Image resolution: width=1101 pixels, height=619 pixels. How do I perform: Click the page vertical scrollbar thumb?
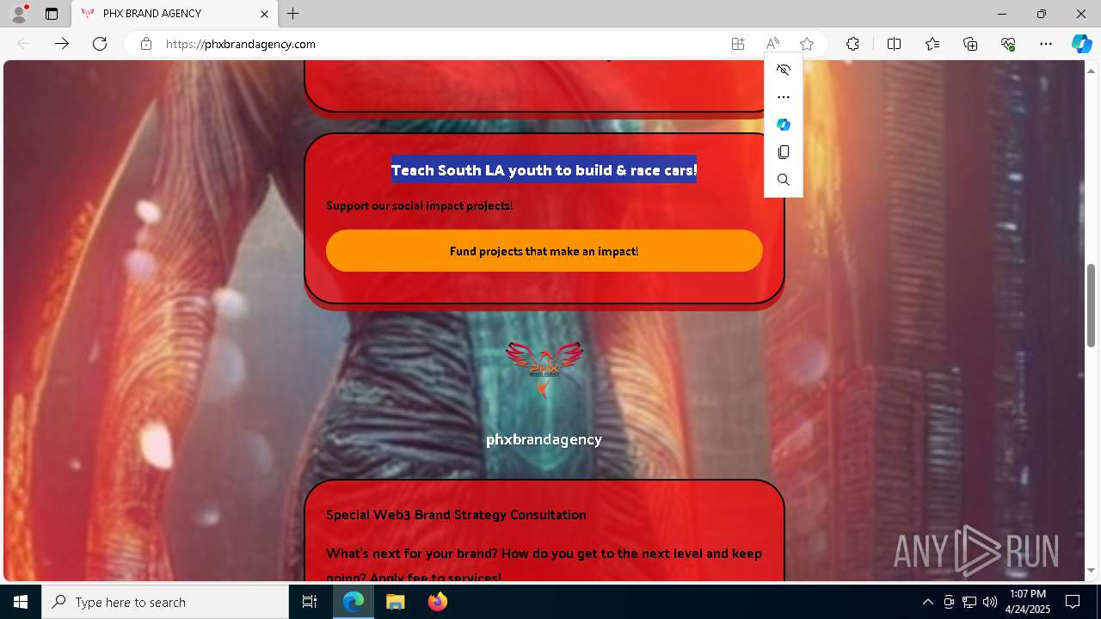(1092, 305)
